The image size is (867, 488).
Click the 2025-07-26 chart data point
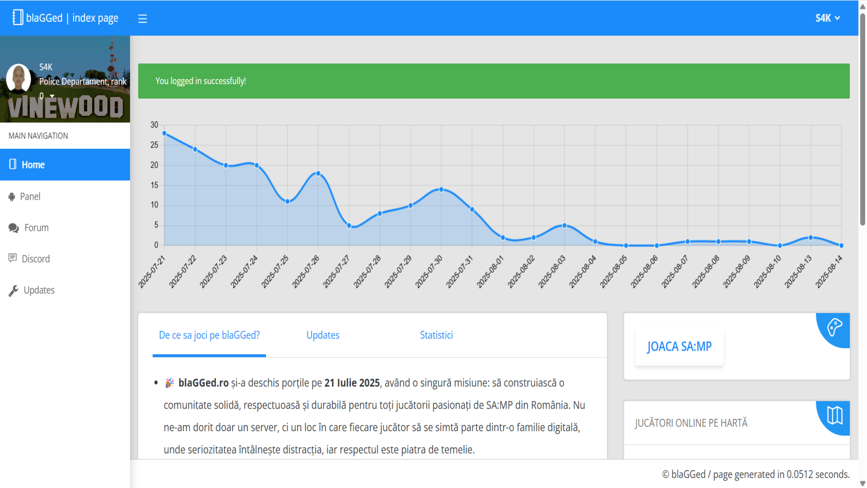(x=318, y=174)
